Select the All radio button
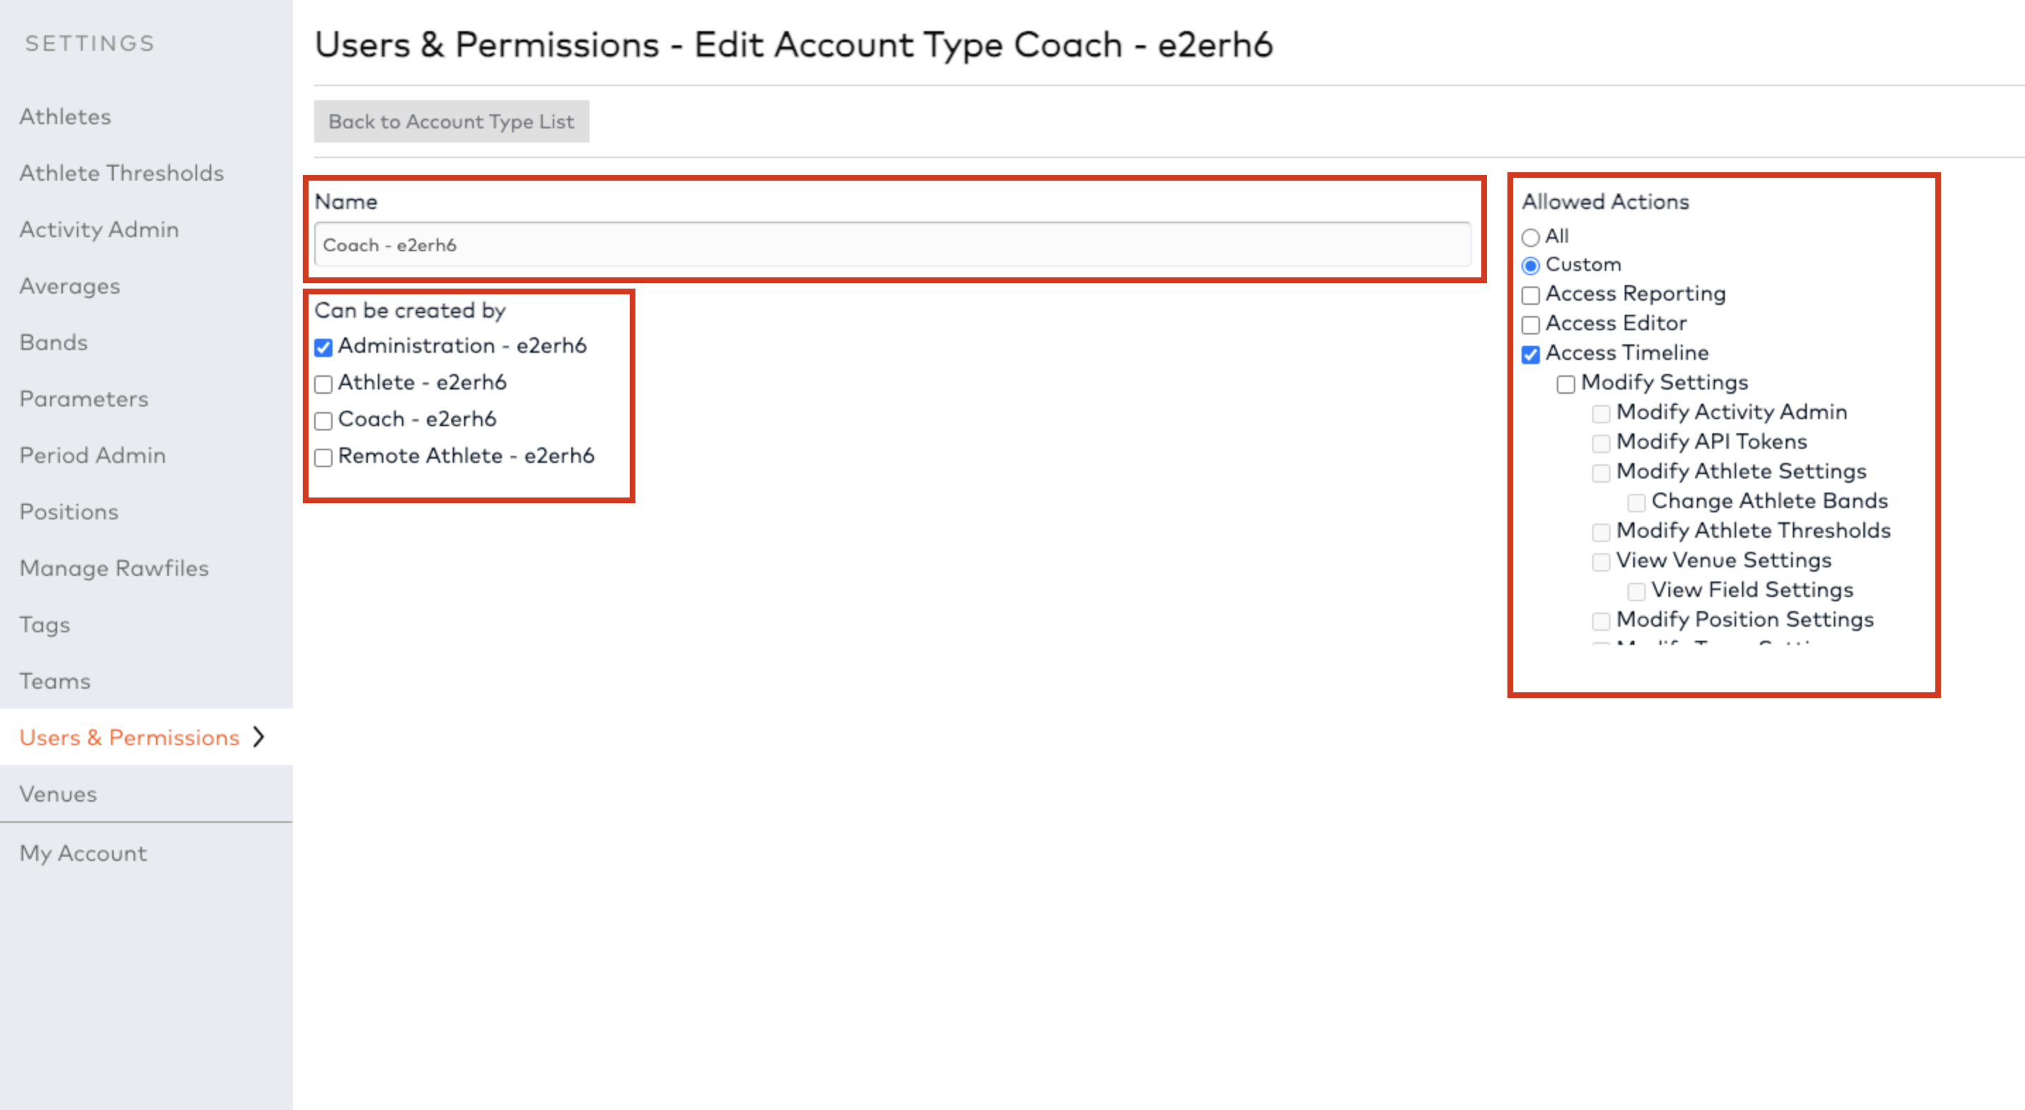Viewport: 2025px width, 1110px height. [x=1530, y=237]
